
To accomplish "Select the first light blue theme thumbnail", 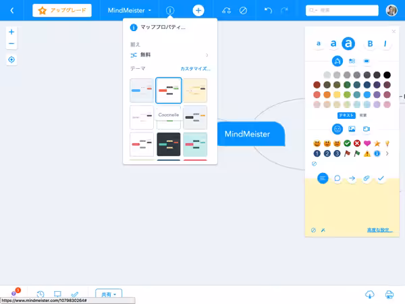I will pyautogui.click(x=142, y=91).
